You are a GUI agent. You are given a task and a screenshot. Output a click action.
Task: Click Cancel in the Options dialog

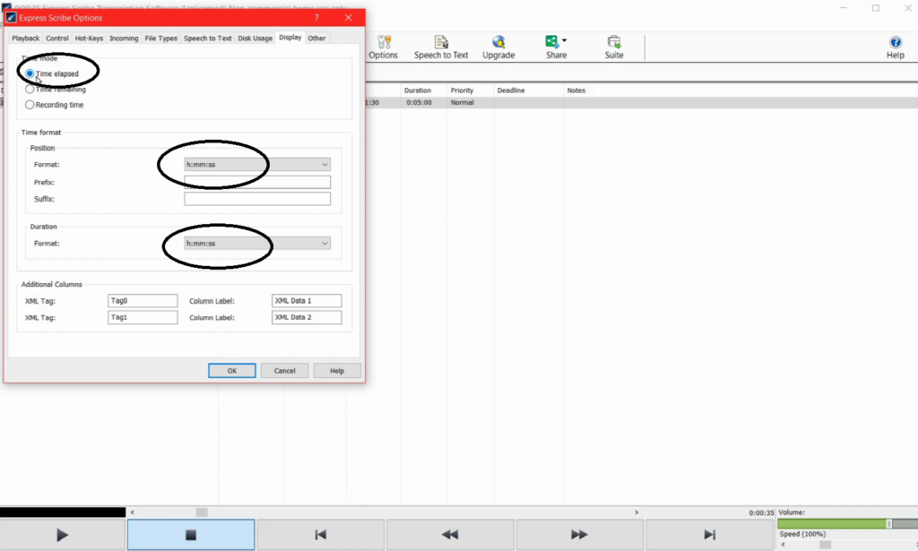click(x=284, y=371)
